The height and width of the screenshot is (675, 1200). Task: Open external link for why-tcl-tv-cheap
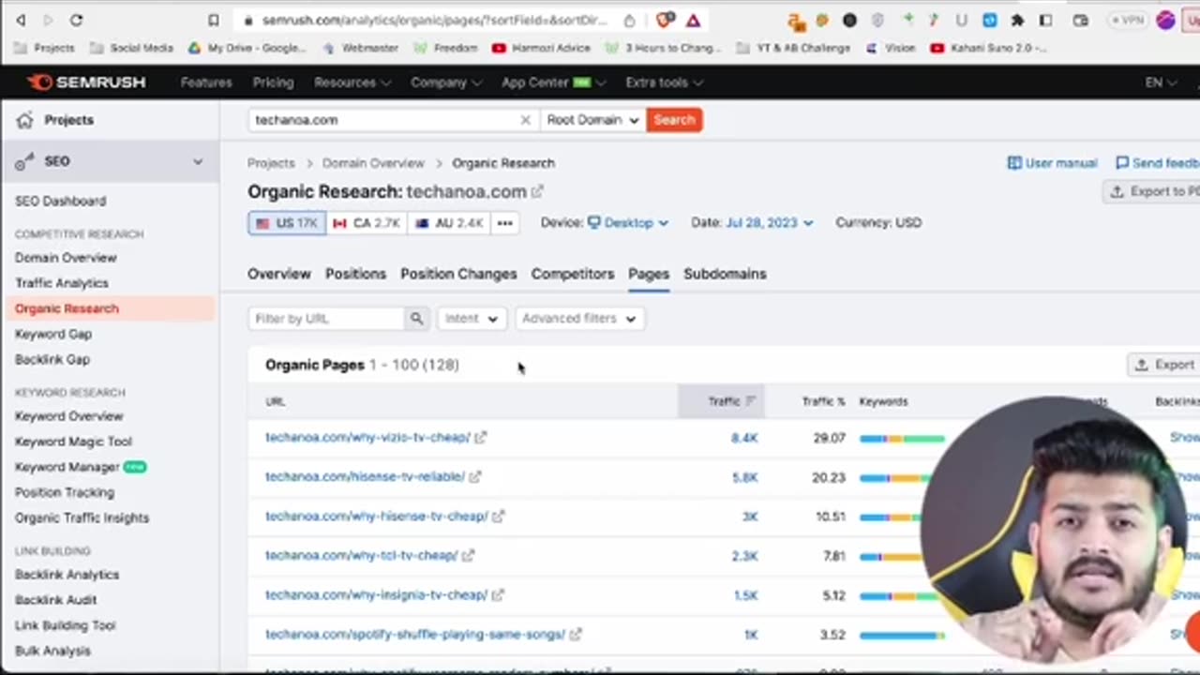(x=468, y=556)
